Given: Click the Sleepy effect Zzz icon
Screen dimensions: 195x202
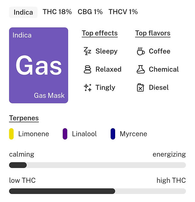Looking at the screenshot, I should 87,51.
